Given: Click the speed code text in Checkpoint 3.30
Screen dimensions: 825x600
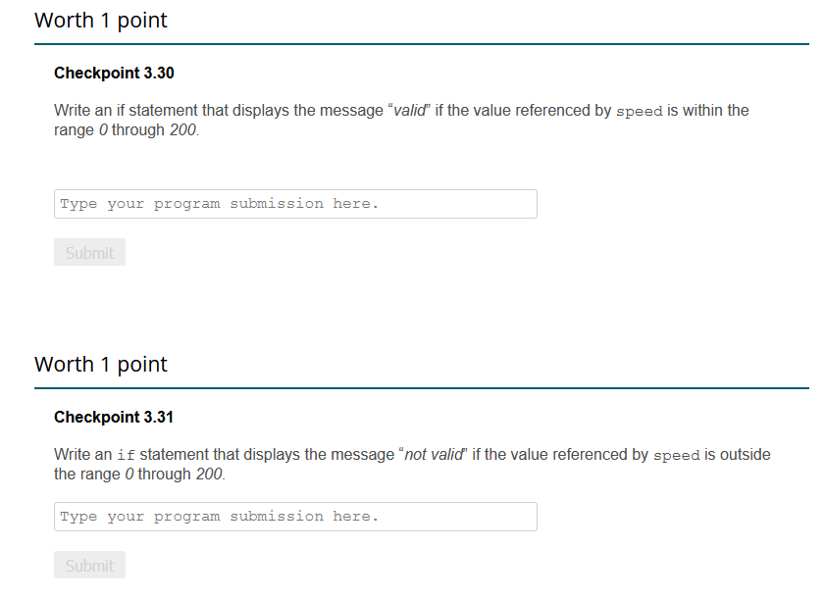Looking at the screenshot, I should [639, 111].
